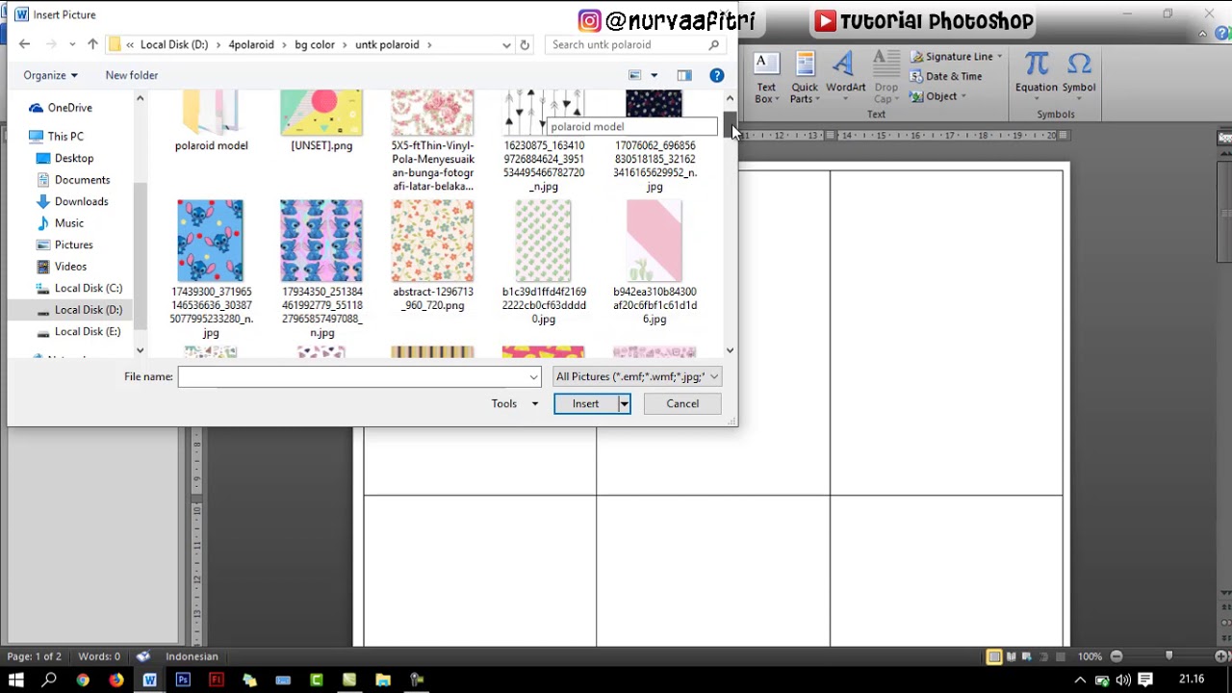
Task: Go up one folder level
Action: 92,44
